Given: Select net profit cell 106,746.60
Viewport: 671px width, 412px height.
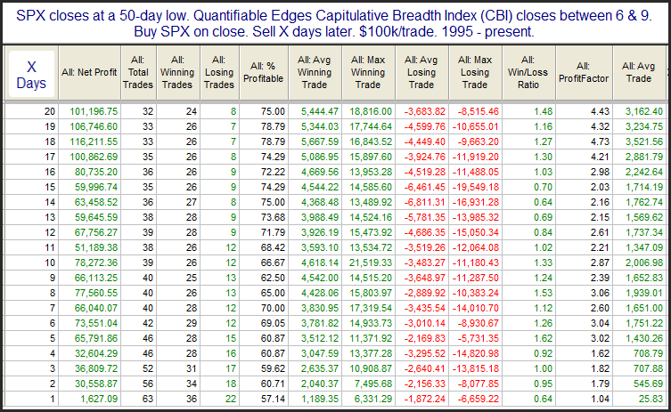Looking at the screenshot, I should (x=94, y=127).
